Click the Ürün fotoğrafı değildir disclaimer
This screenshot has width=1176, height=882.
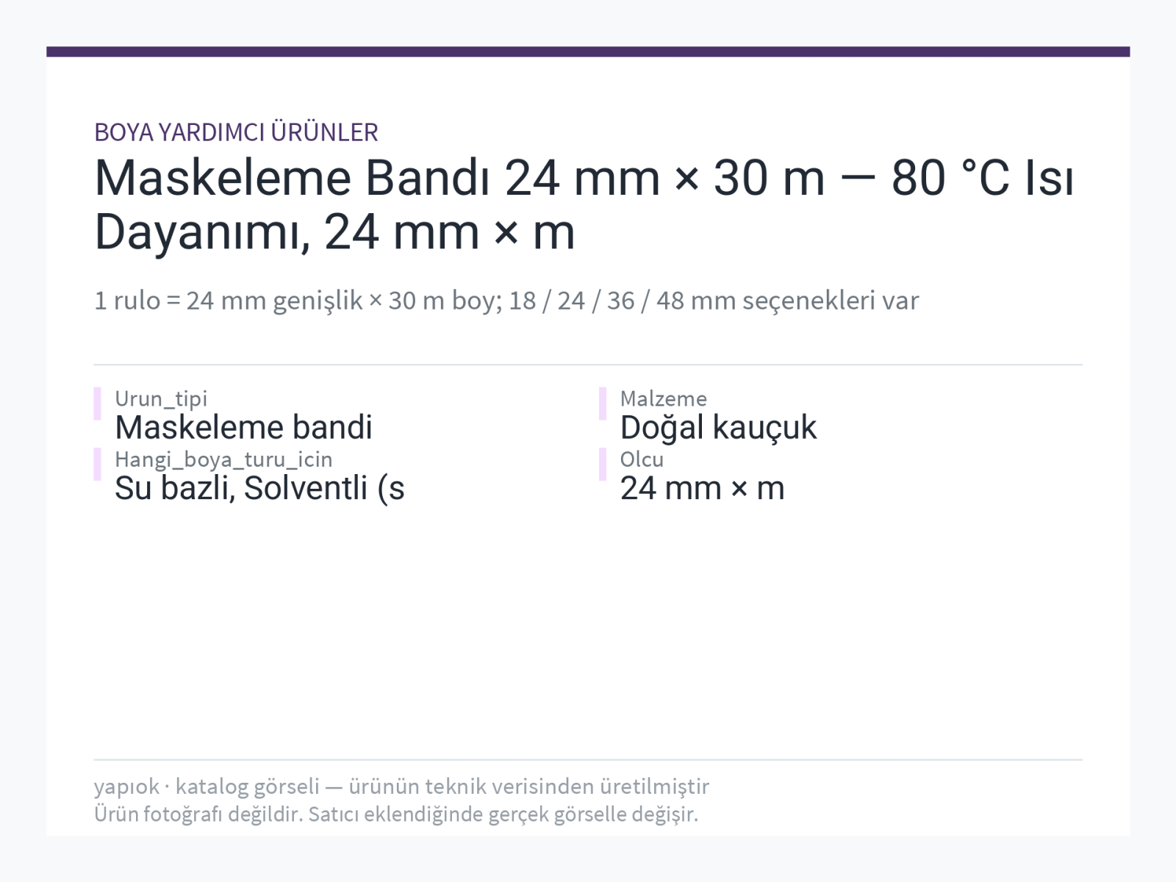coord(395,814)
